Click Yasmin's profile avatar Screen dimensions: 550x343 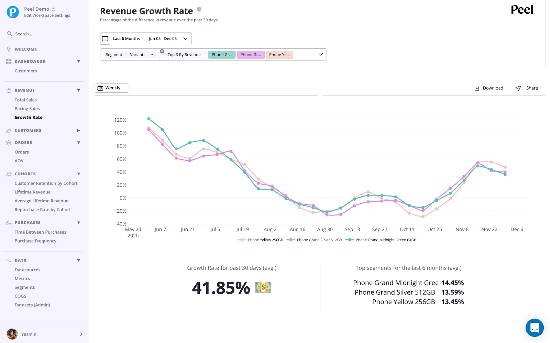[x=12, y=334]
